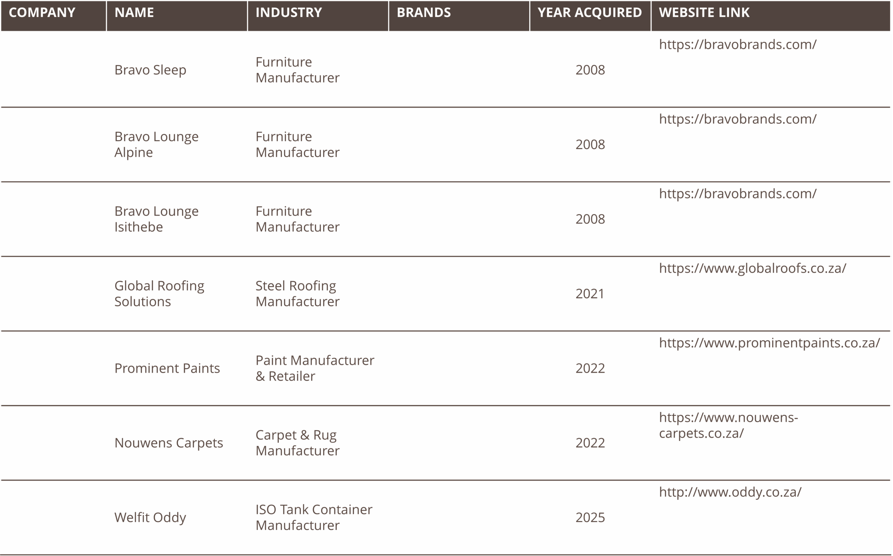Click the ISO Tank Container Manufacturer cell
This screenshot has width=893, height=556.
click(x=314, y=517)
